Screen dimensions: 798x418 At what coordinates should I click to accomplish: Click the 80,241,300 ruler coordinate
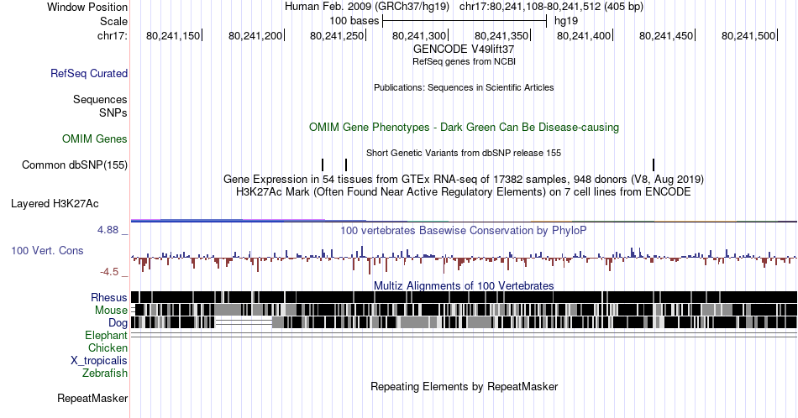[x=419, y=35]
